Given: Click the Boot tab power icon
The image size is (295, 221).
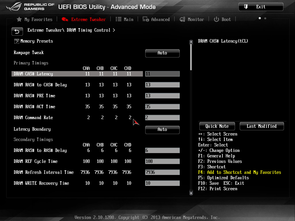Looking at the screenshot, I should [216, 19].
